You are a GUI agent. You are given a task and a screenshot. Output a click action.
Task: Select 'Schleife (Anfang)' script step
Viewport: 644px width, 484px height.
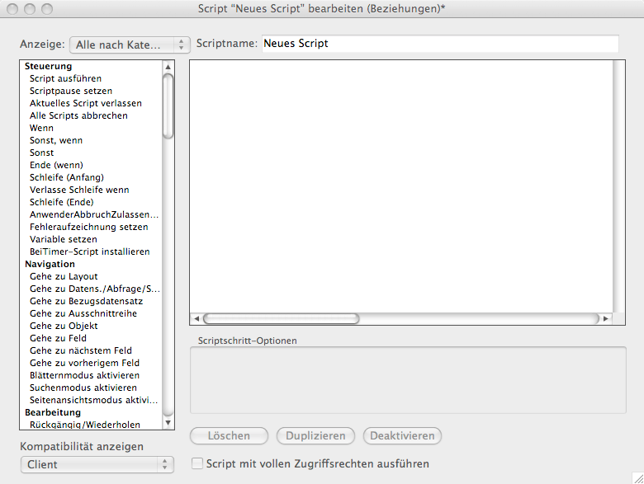[x=67, y=177]
